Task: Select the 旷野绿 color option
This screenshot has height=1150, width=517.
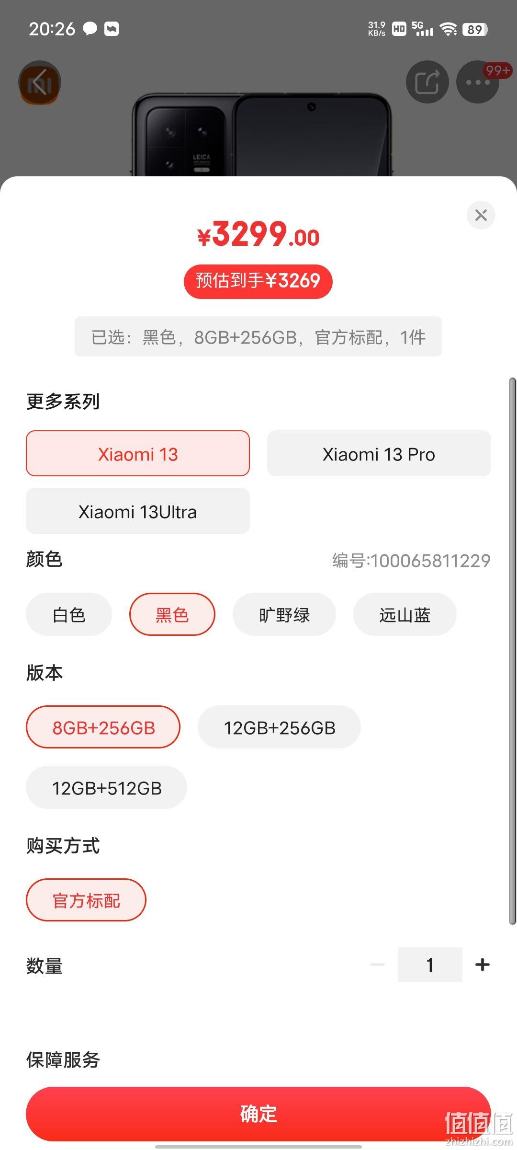Action: pyautogui.click(x=284, y=614)
